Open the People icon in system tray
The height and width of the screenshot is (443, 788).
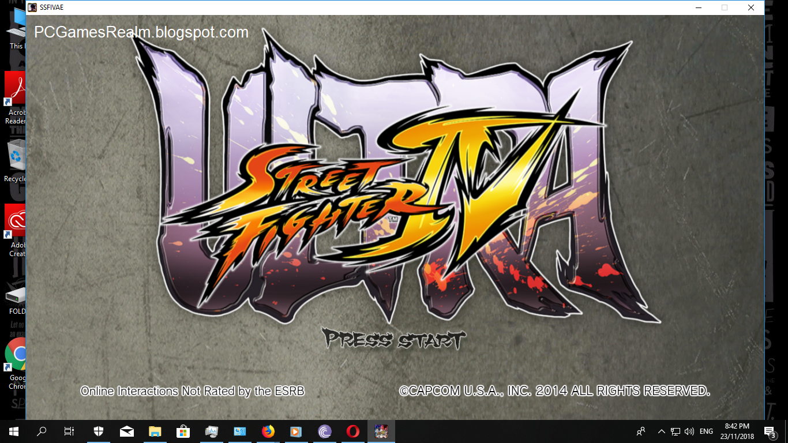[641, 431]
